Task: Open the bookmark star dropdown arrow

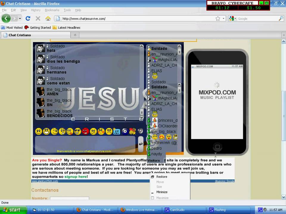Action: coord(223,18)
